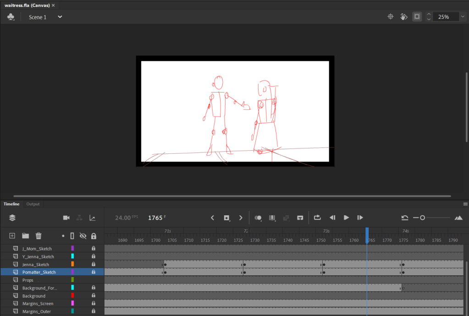Select the waitress.fla (Canvas) document tab
469x316 pixels.
27,5
